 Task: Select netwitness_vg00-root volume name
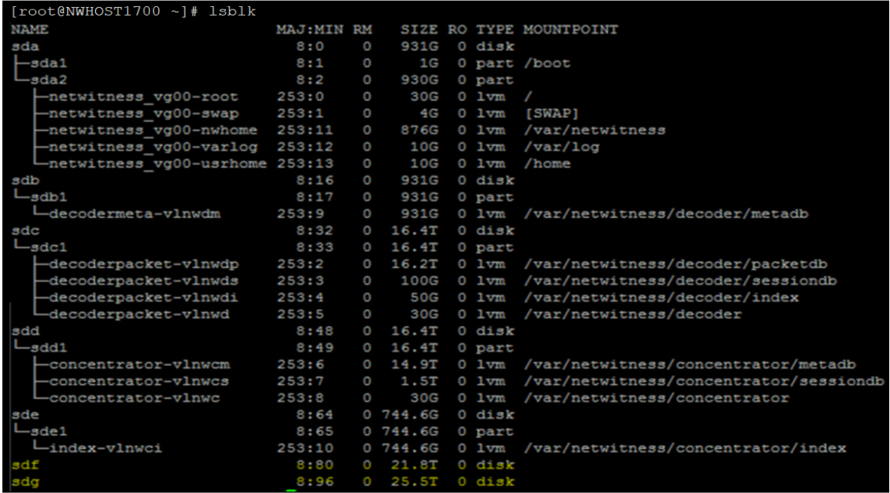(144, 97)
